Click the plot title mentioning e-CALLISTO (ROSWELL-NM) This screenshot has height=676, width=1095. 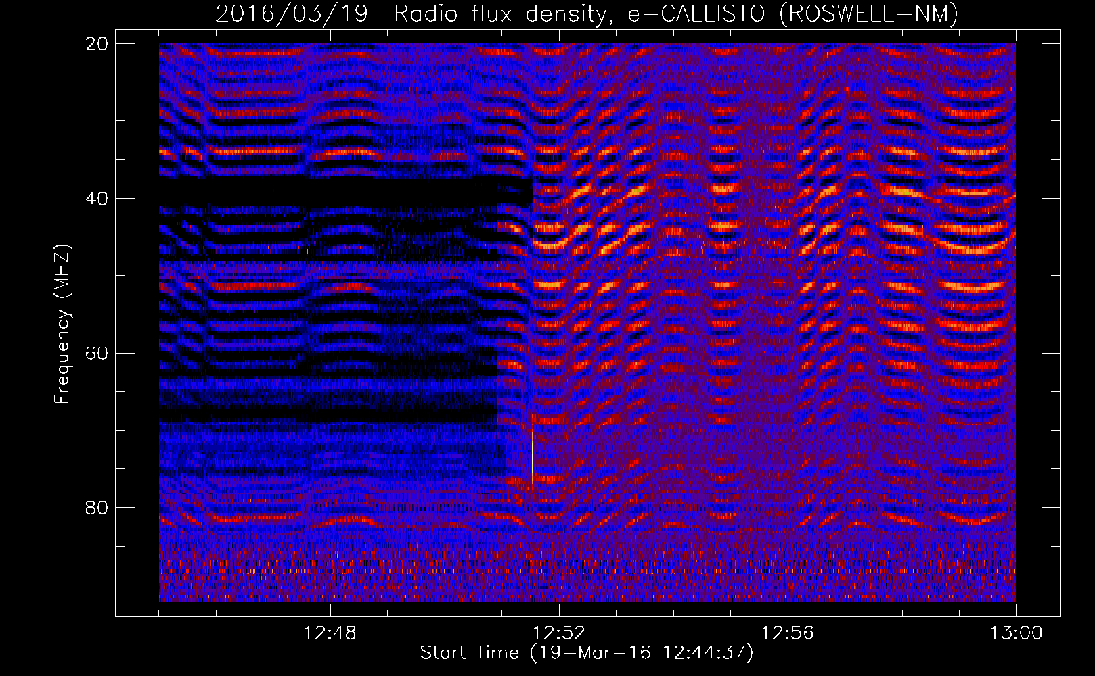(x=587, y=14)
